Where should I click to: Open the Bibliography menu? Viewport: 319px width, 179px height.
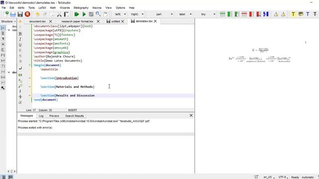click(81, 8)
